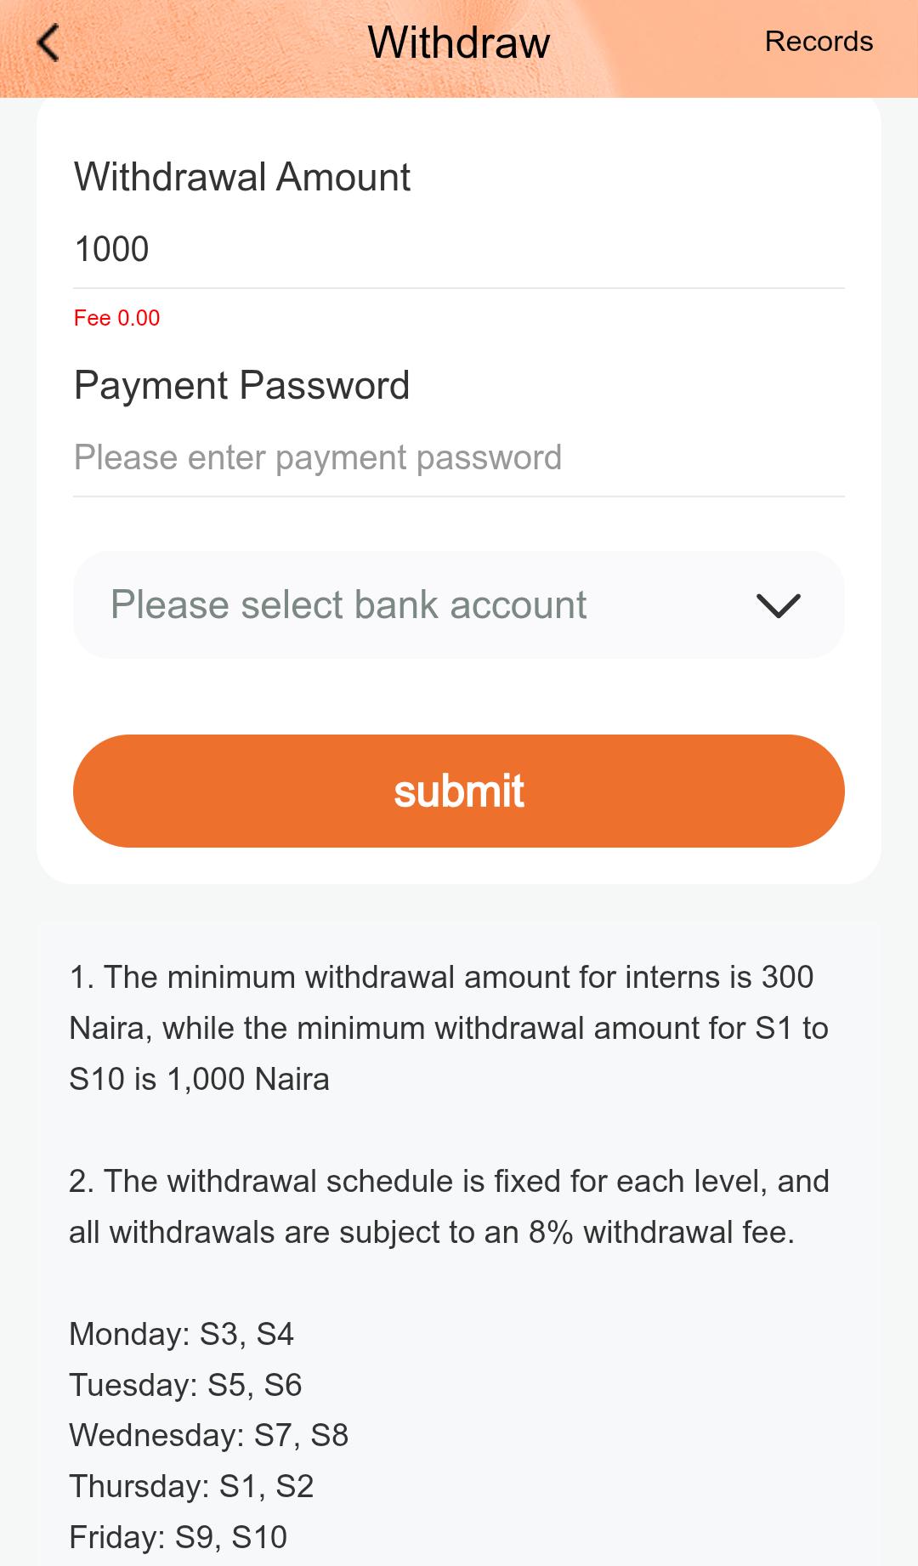Tap the orange submit pill
918x1566 pixels.
point(459,791)
